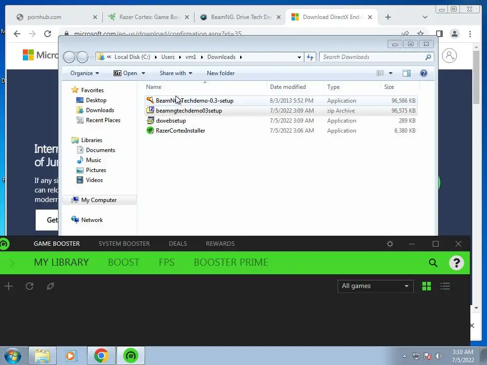The image size is (487, 365).
Task: Open a new Chrome tab
Action: pos(388,17)
